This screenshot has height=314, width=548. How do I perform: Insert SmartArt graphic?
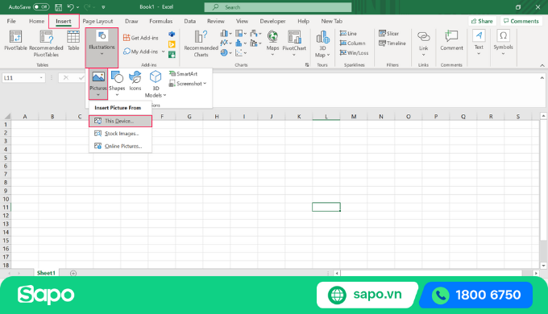pyautogui.click(x=184, y=74)
